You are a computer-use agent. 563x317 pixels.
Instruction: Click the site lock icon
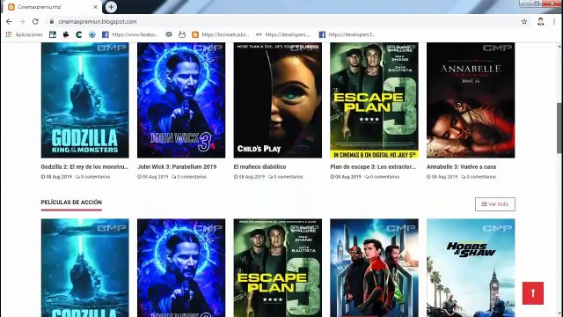52,21
